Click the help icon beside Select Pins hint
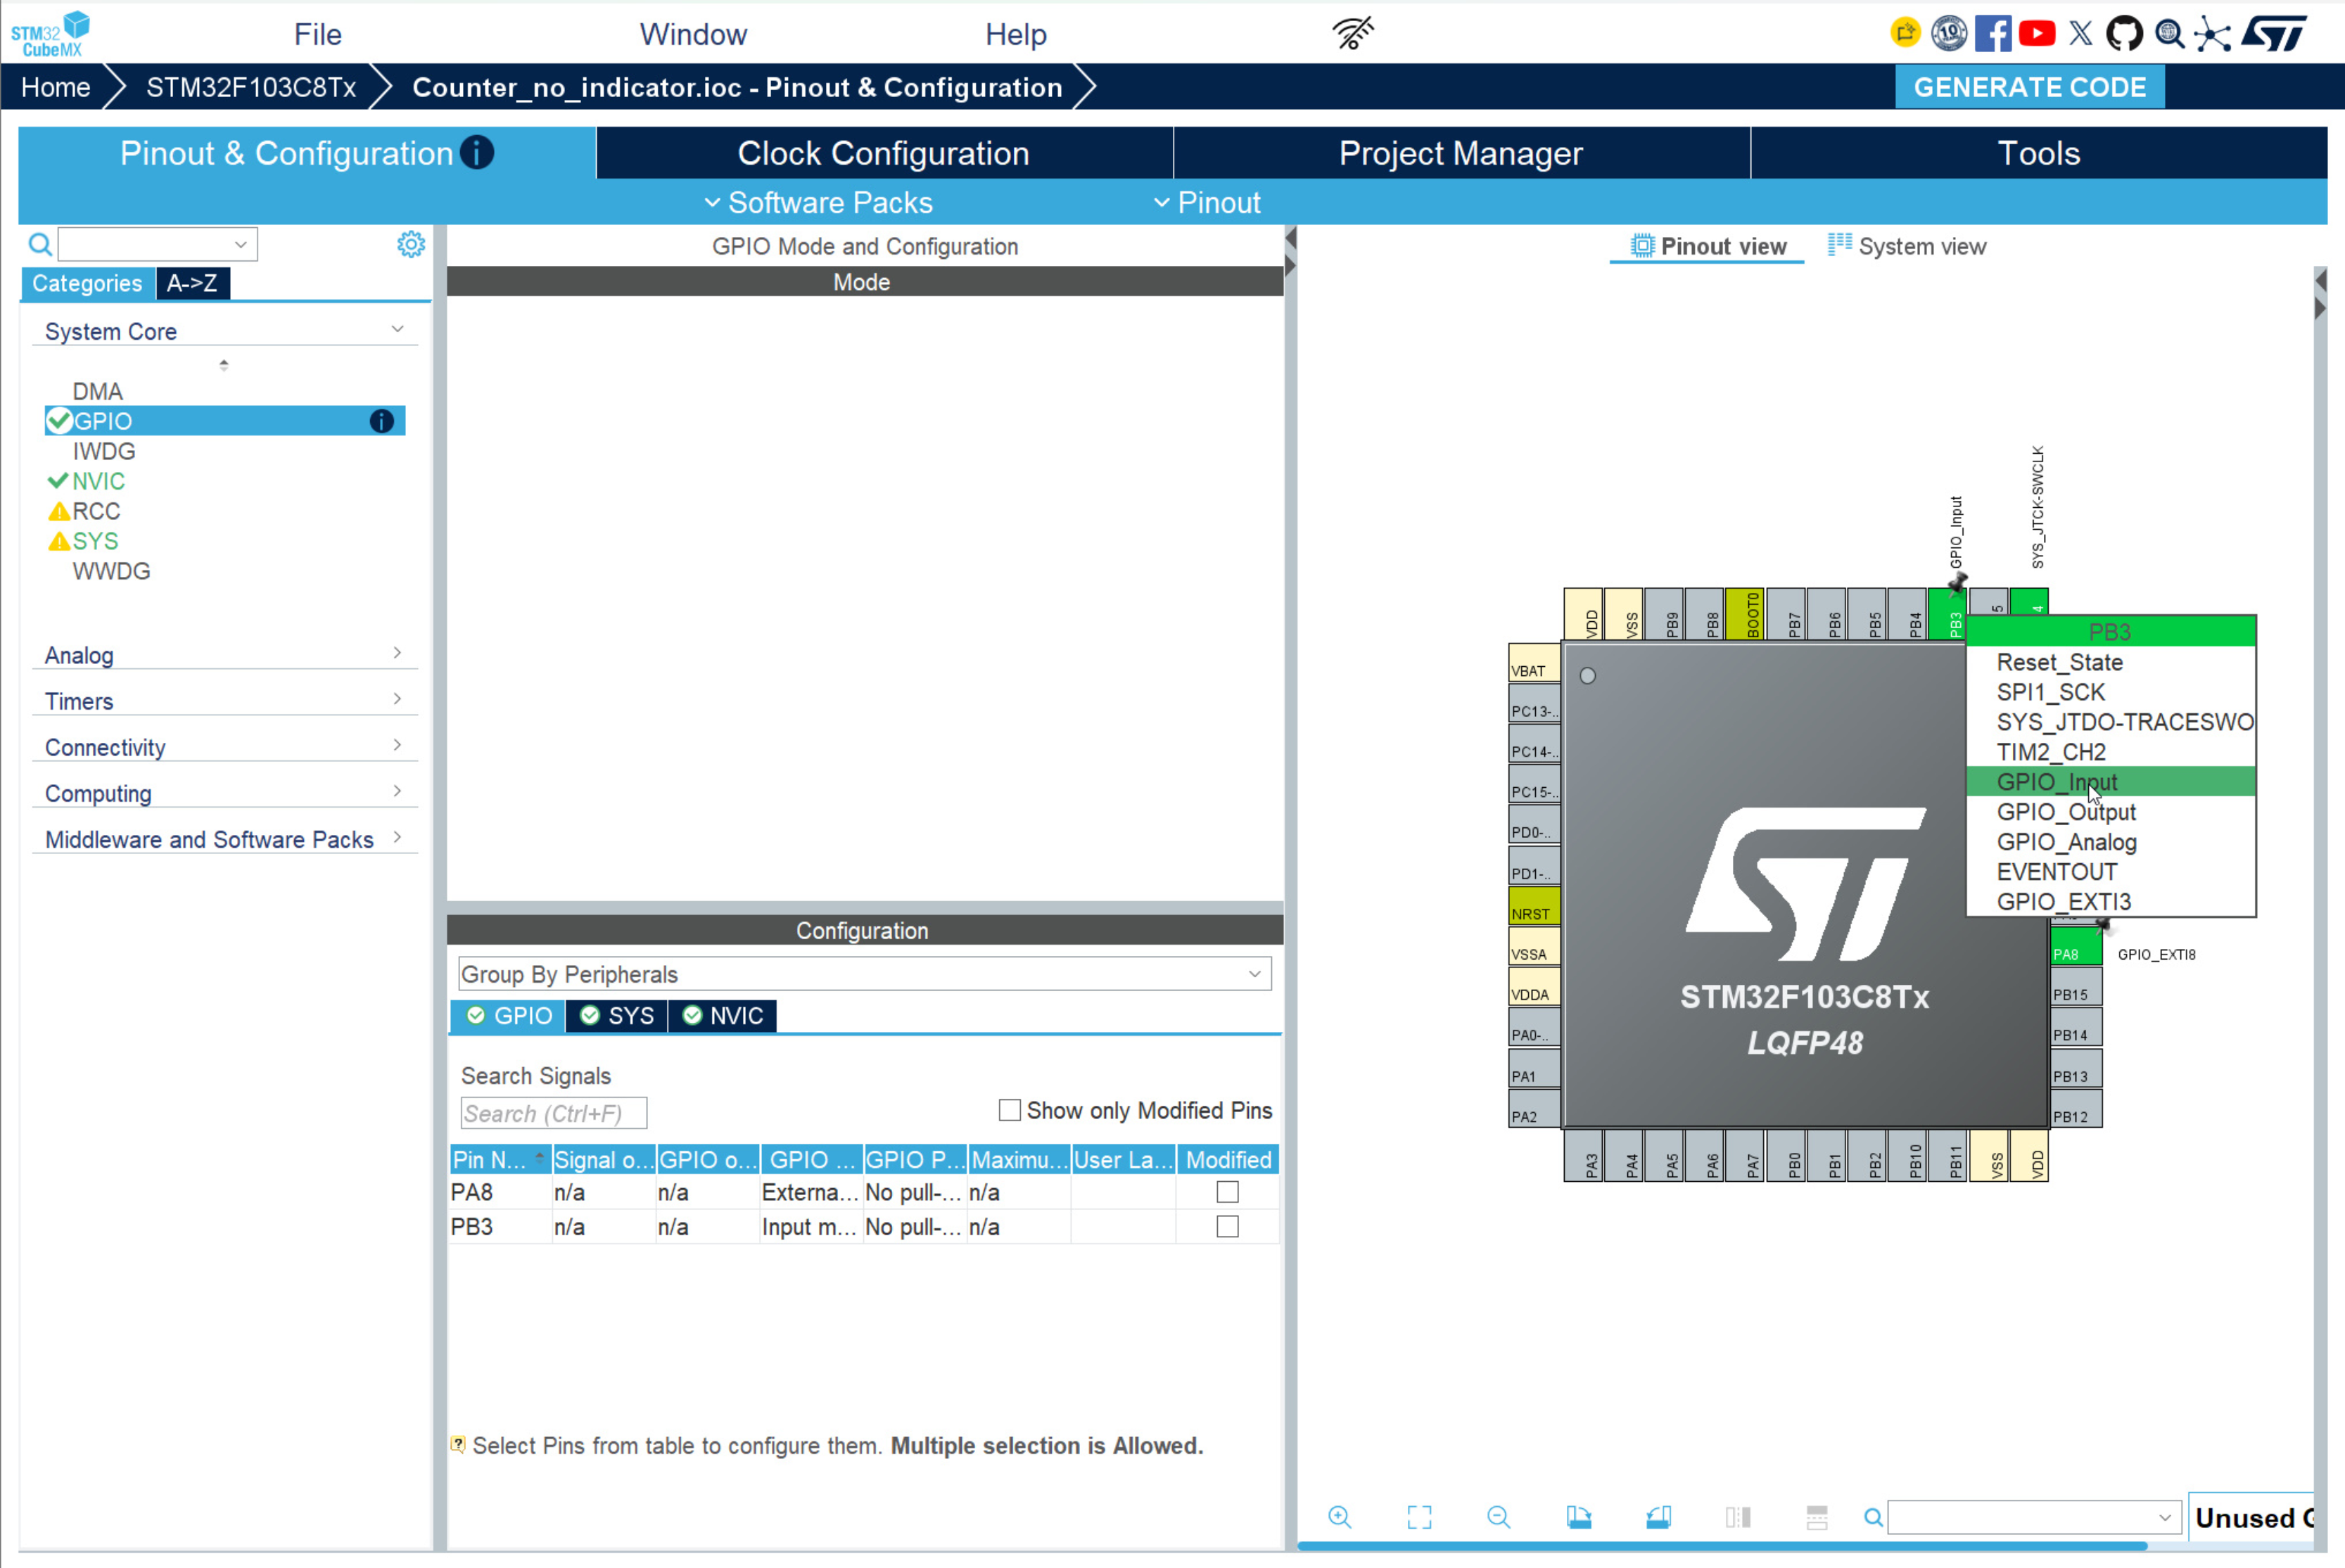 (x=458, y=1445)
